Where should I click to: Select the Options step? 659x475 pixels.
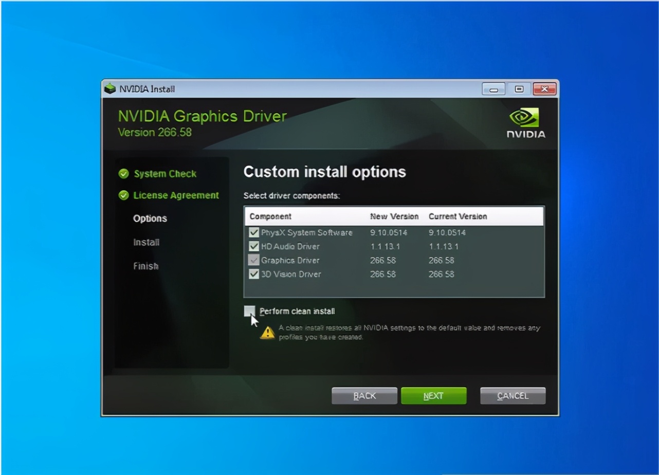pyautogui.click(x=150, y=218)
